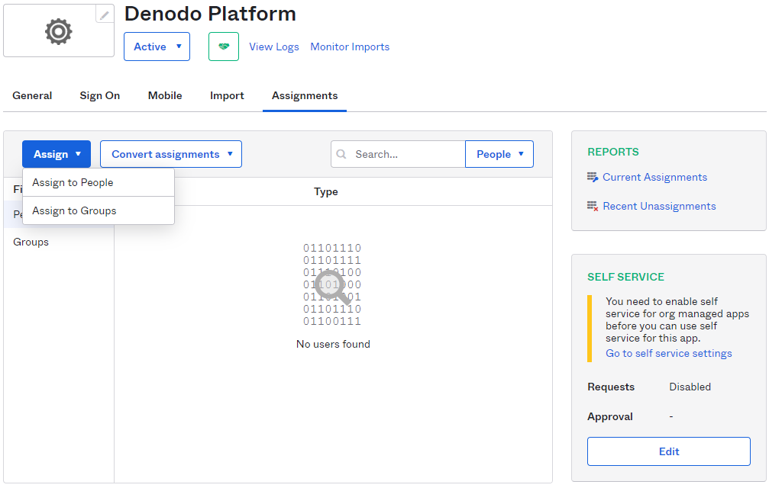This screenshot has width=769, height=488.
Task: Open the Active status dropdown
Action: coord(157,47)
